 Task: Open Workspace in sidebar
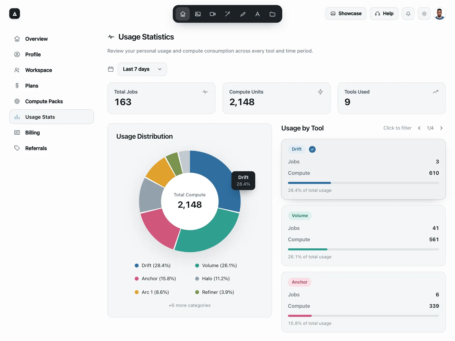(x=51, y=70)
